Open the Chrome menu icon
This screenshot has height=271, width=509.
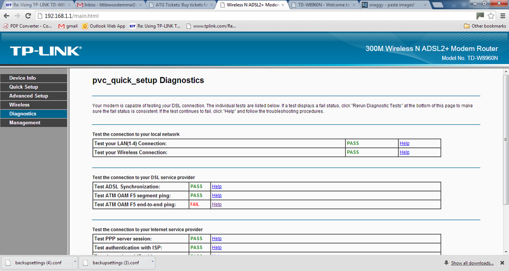pos(502,16)
